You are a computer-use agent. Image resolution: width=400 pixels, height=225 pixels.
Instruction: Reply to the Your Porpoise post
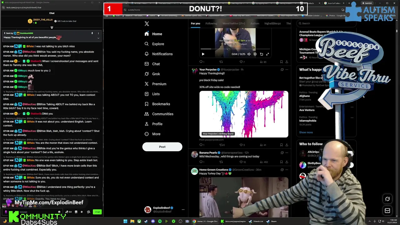202,145
